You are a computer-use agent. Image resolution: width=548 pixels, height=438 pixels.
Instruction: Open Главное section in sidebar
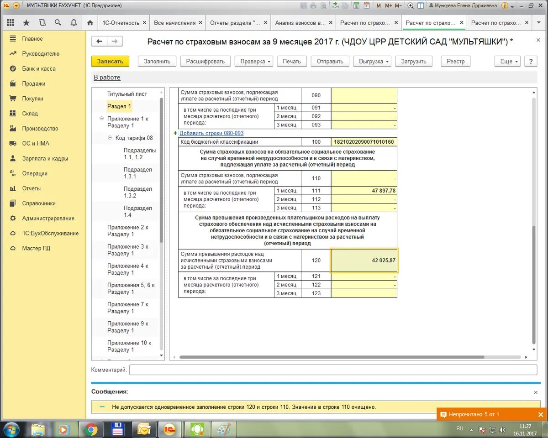(x=32, y=39)
